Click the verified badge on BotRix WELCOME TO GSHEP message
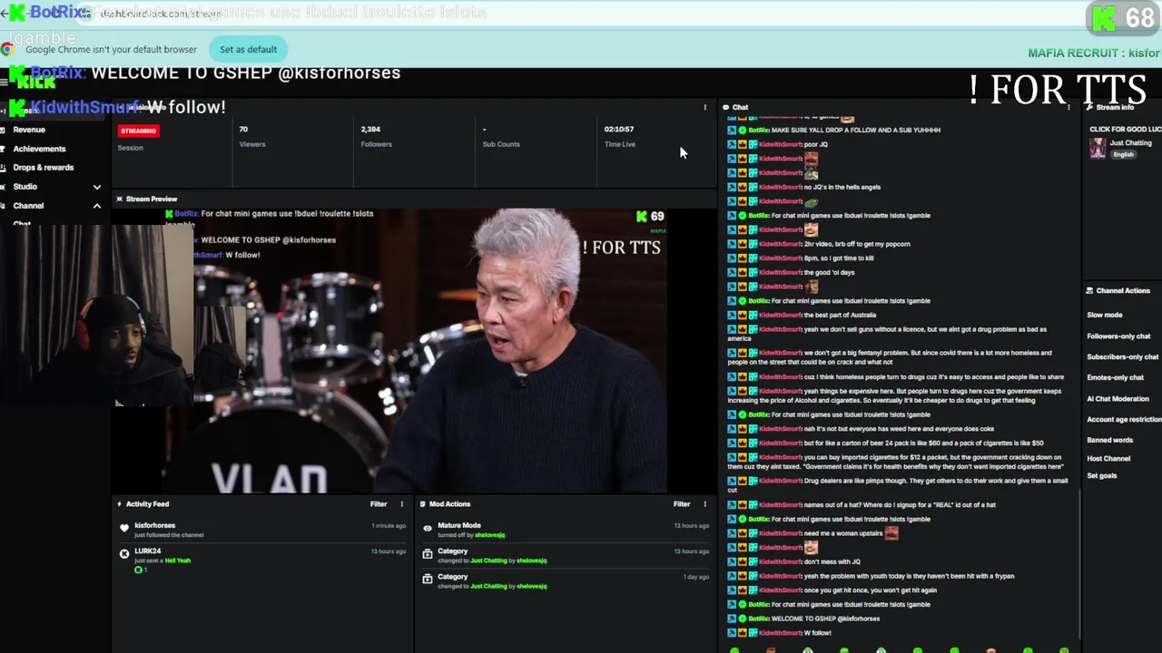Image resolution: width=1162 pixels, height=653 pixels. click(x=742, y=619)
